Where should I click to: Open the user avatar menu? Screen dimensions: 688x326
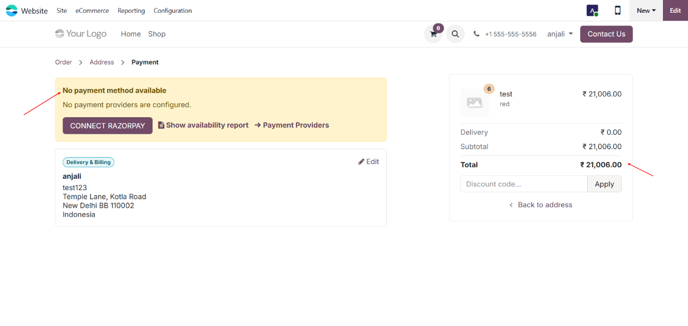592,11
